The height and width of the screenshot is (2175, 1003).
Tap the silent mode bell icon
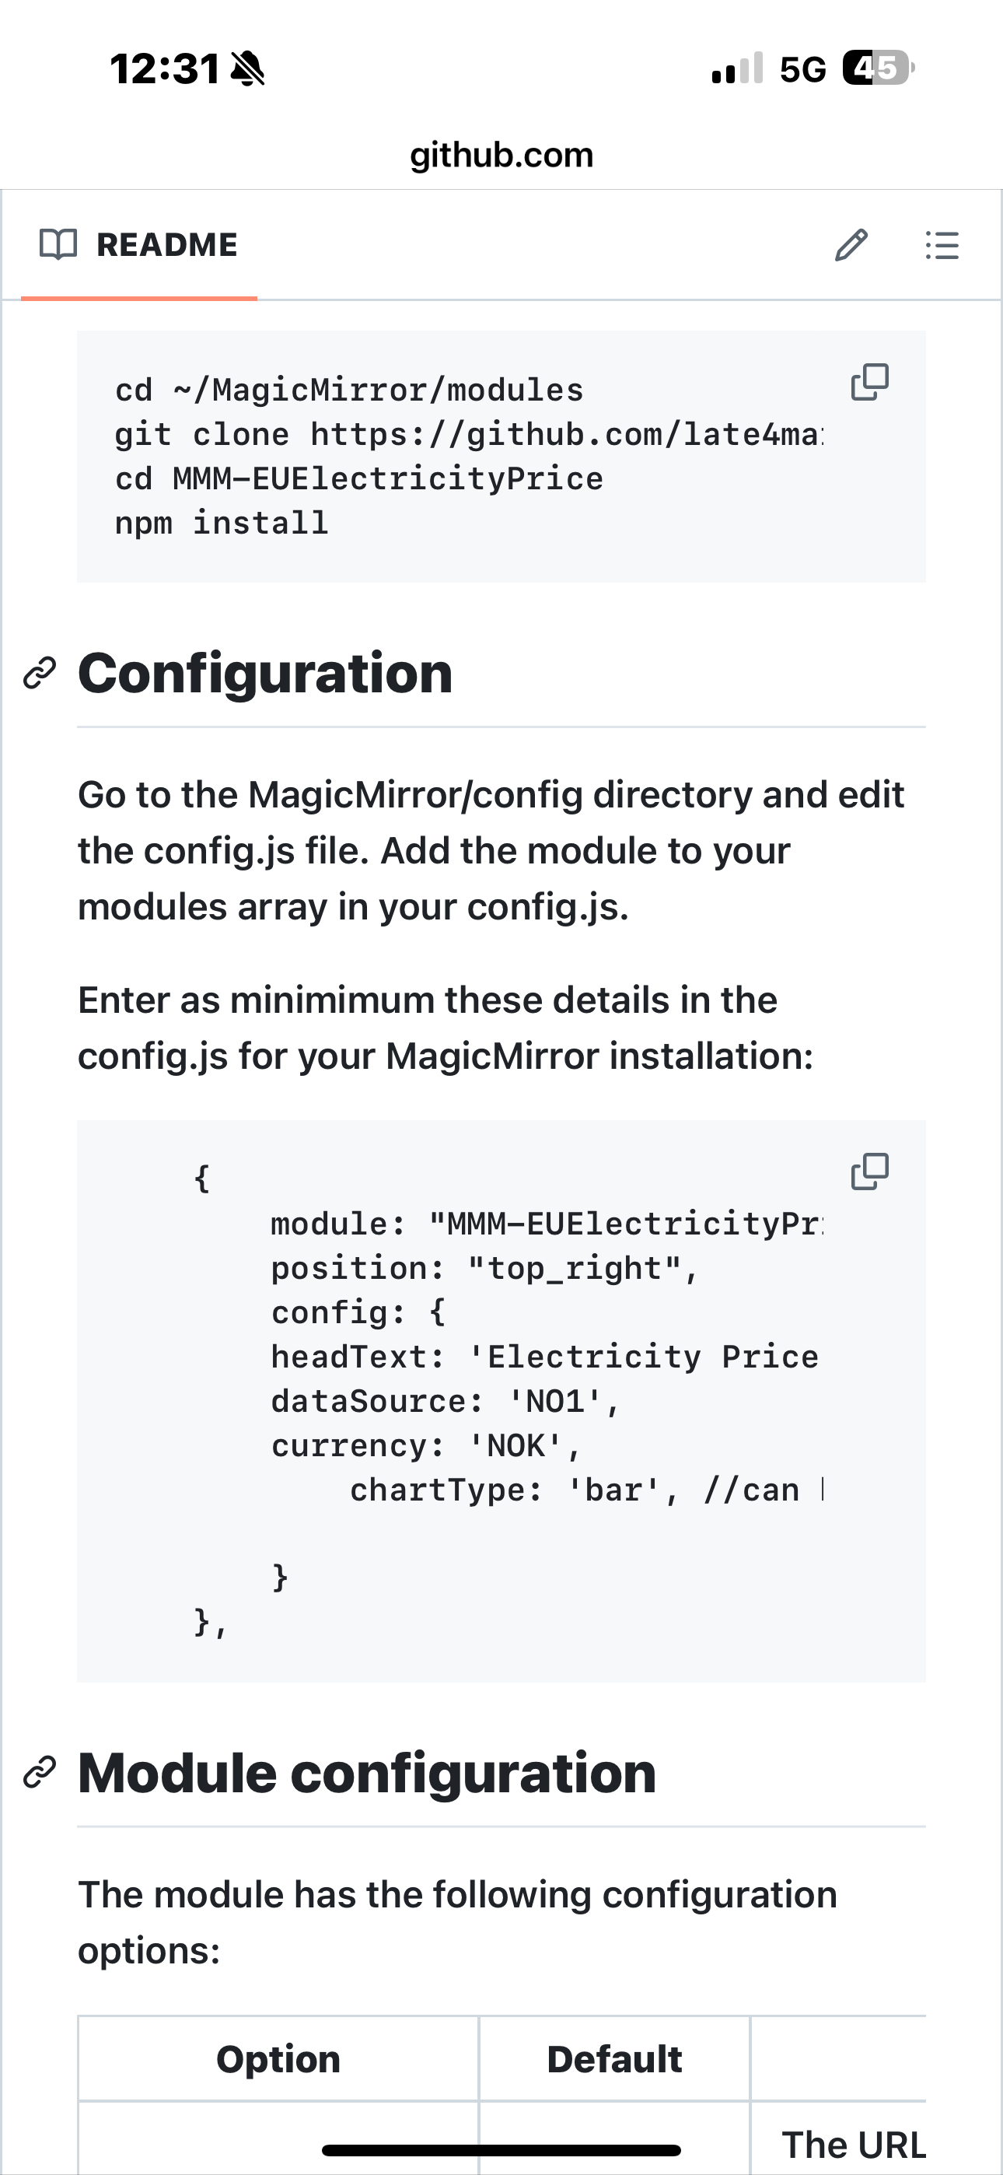point(247,68)
